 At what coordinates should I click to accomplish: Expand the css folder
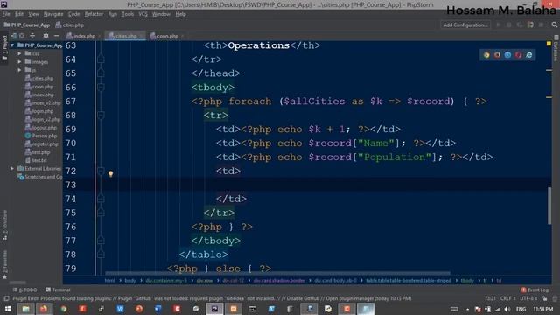point(19,53)
